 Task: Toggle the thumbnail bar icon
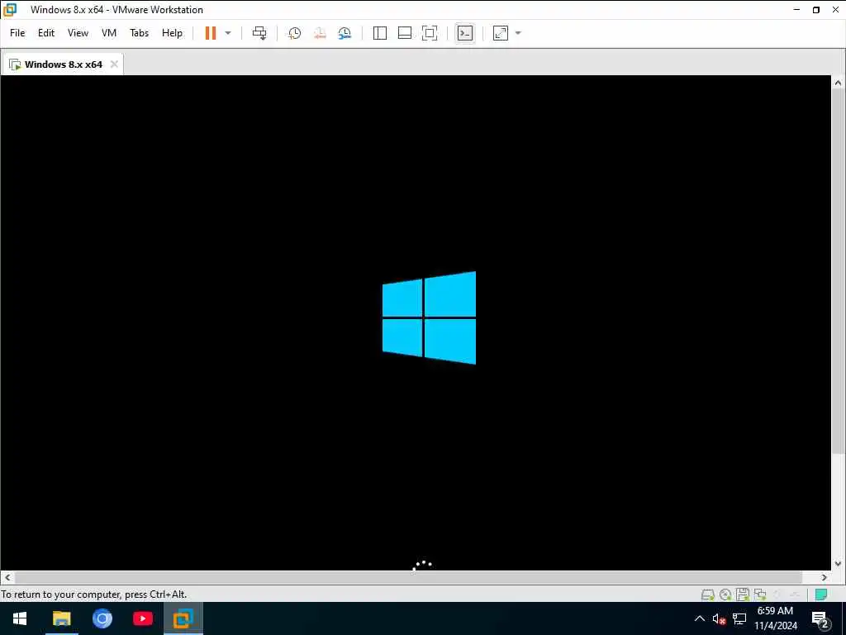click(405, 33)
